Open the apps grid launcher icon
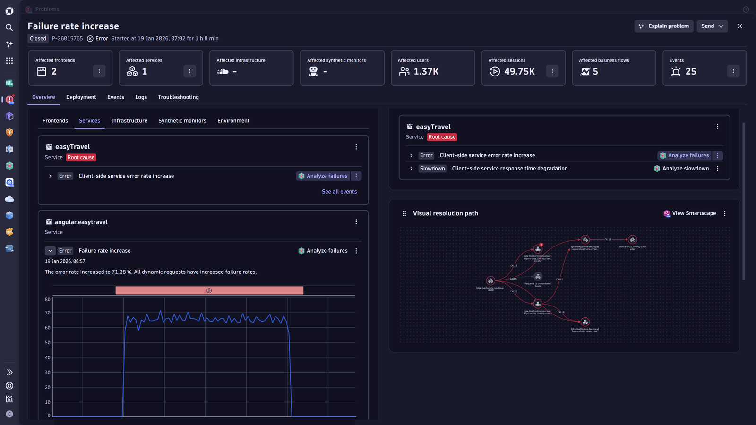The width and height of the screenshot is (756, 425). click(9, 60)
